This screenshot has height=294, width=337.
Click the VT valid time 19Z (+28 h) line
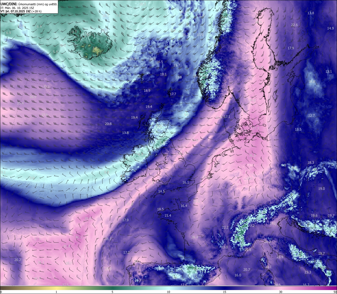(21, 11)
